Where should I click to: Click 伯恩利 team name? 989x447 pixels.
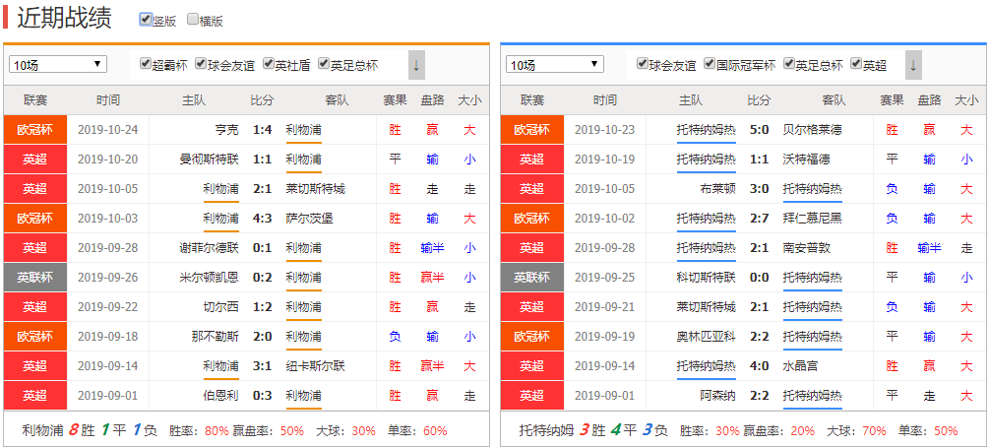tap(221, 396)
